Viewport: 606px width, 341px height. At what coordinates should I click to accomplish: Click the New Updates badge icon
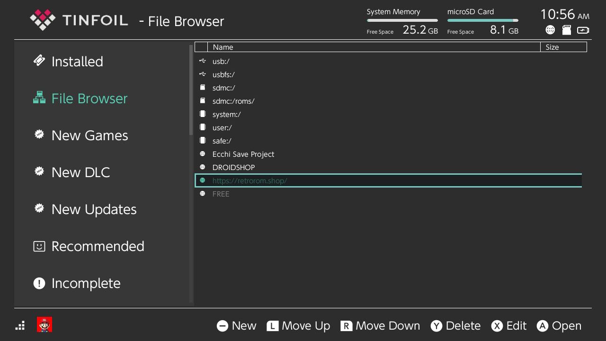39,208
